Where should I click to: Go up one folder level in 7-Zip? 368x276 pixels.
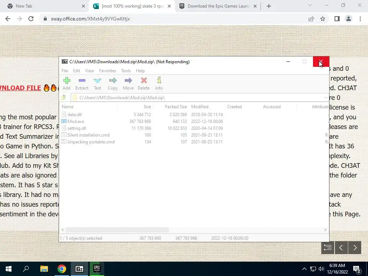[x=64, y=97]
